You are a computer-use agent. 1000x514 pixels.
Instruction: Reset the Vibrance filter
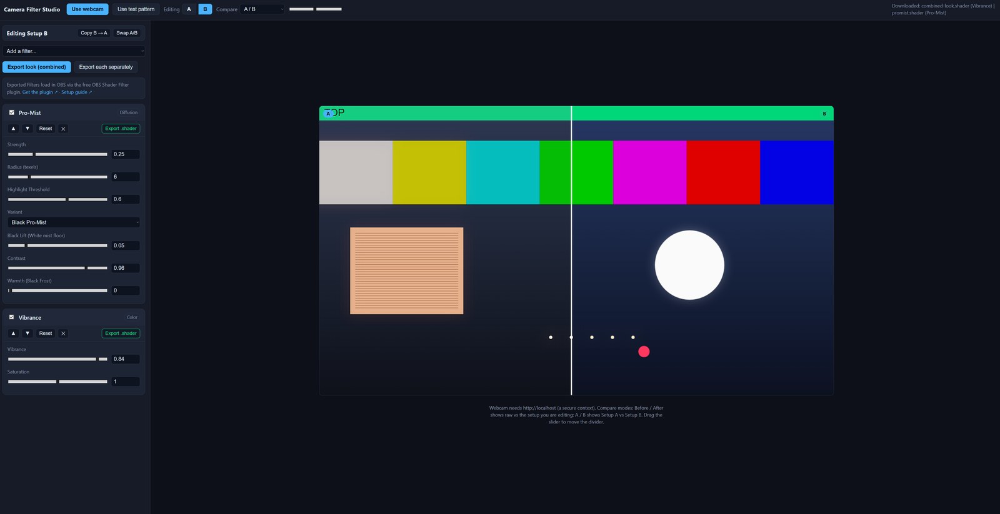point(46,334)
